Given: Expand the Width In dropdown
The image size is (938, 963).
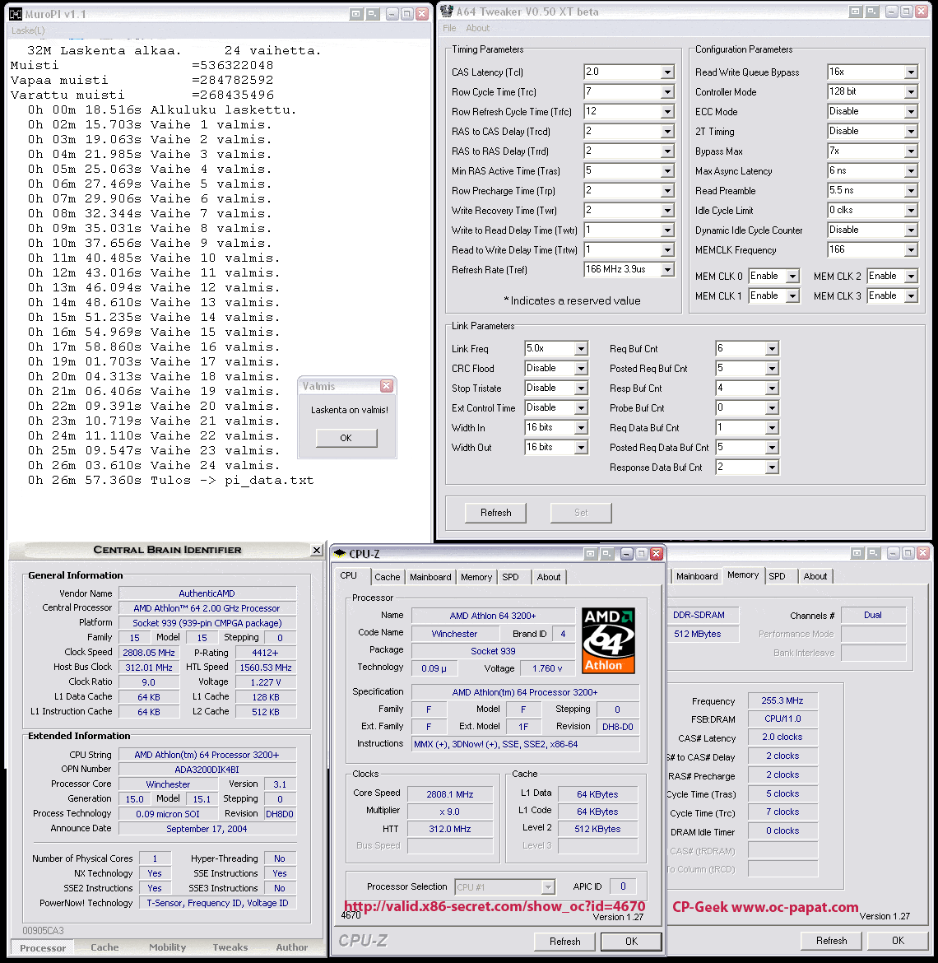Looking at the screenshot, I should 581,427.
